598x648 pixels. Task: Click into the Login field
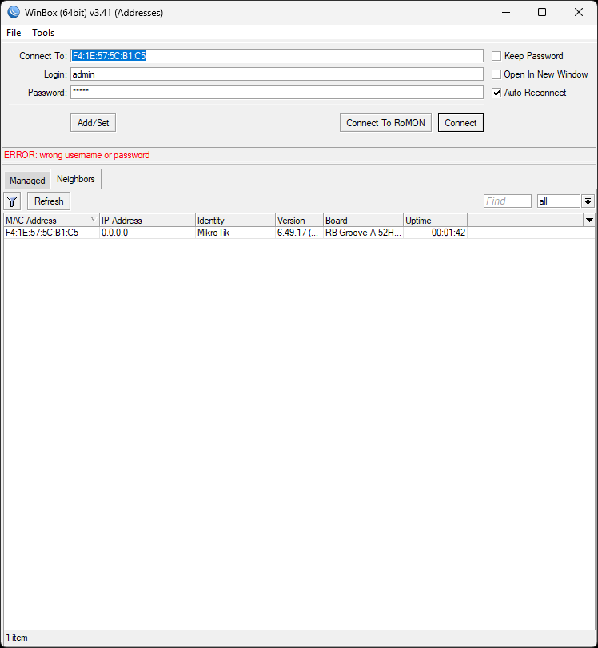point(277,74)
